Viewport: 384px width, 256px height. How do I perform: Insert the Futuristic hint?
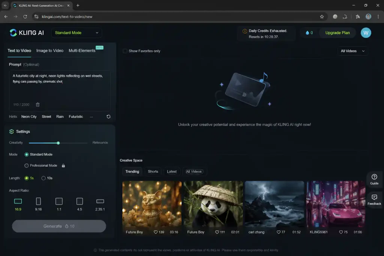76,117
